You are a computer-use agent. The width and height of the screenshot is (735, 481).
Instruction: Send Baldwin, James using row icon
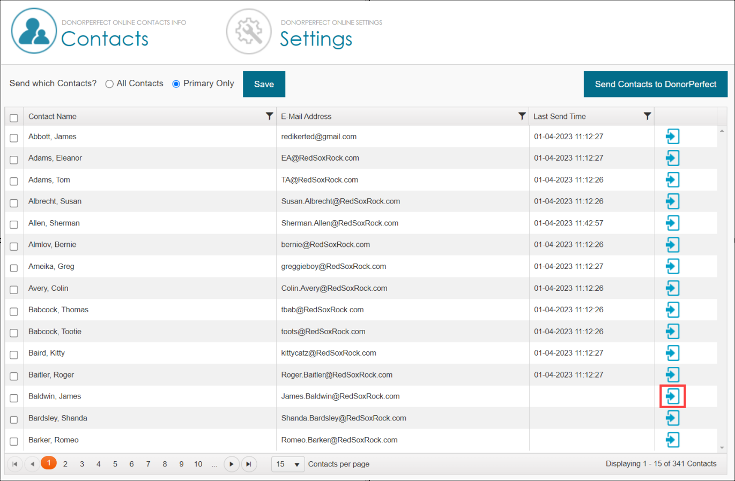tap(672, 396)
